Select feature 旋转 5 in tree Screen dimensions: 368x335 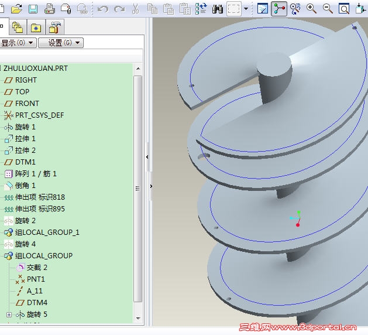pos(37,315)
